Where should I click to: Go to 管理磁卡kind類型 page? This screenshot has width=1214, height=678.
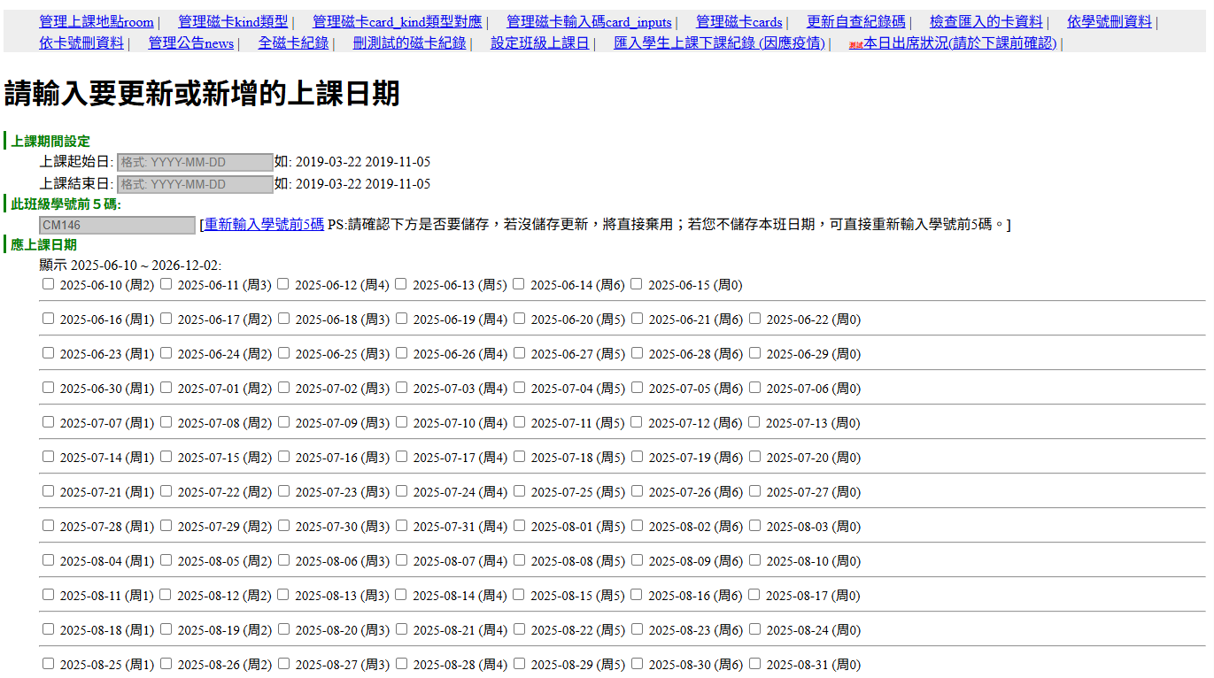pos(233,21)
